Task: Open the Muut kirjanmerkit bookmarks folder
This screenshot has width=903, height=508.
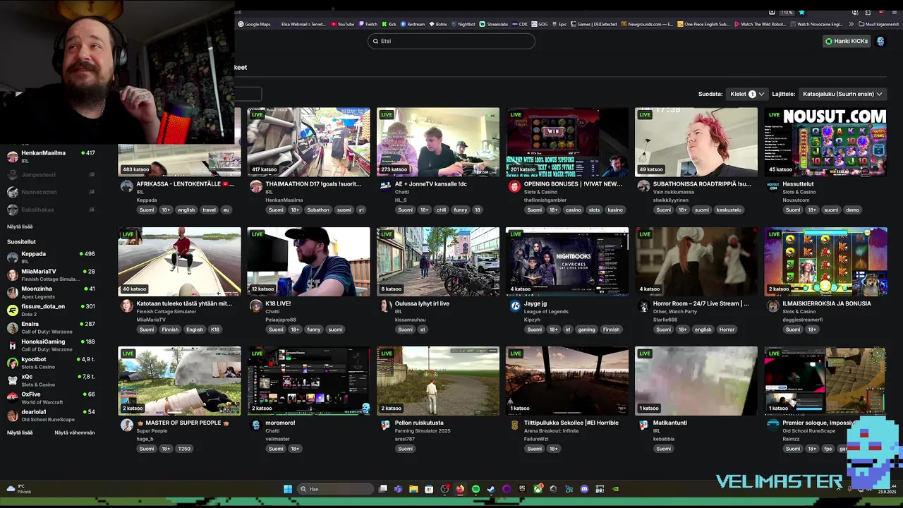Action: [878, 24]
